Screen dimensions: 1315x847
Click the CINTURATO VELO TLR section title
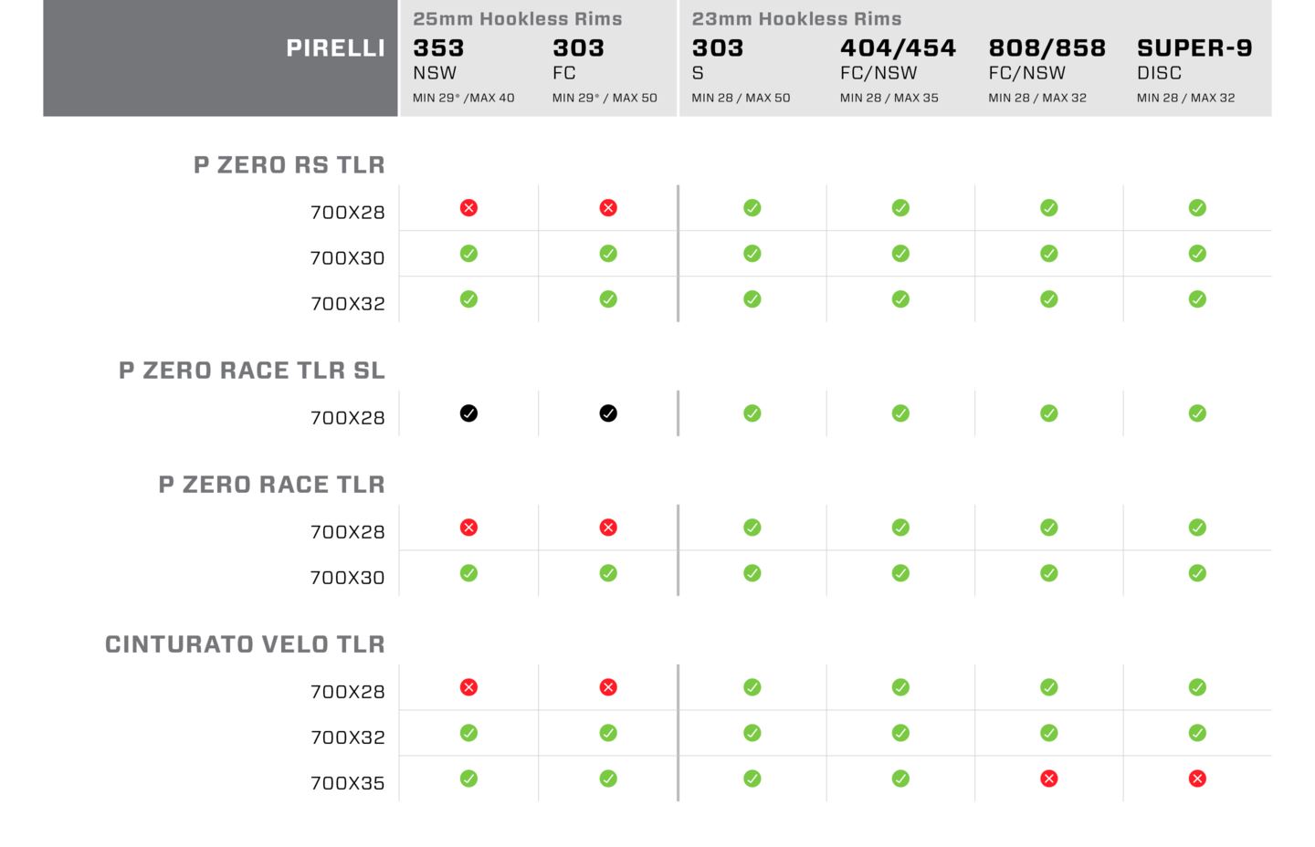coord(245,644)
